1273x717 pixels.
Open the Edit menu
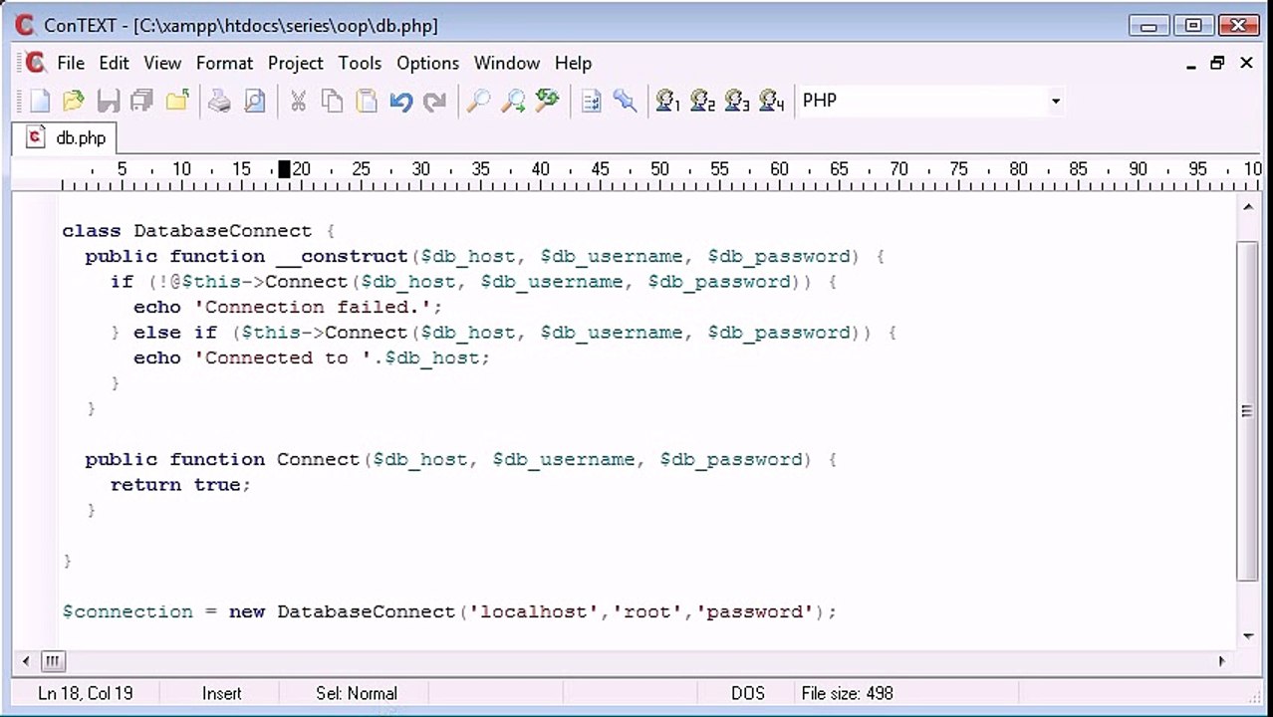(x=114, y=63)
